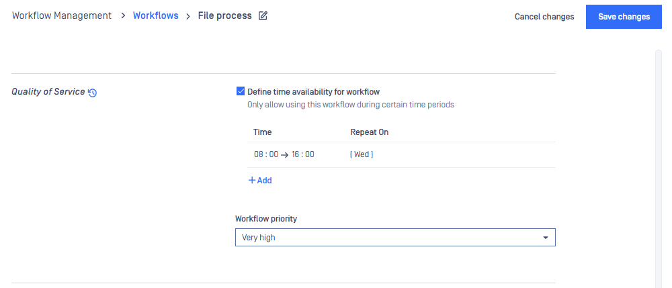
Task: Select the Very high priority combo box
Action: click(x=395, y=238)
